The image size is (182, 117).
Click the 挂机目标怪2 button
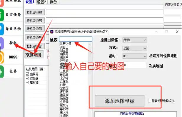[35, 21]
